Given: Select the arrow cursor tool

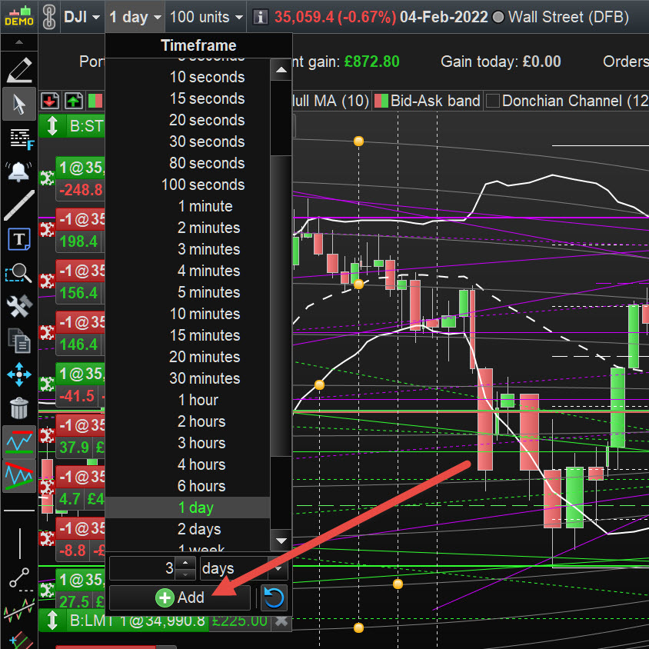Looking at the screenshot, I should pos(19,104).
